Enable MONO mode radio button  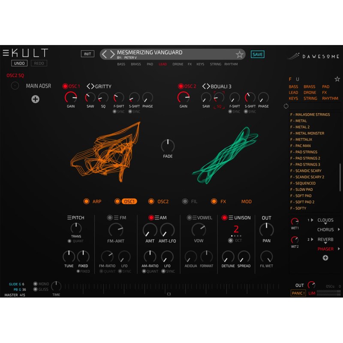click(35, 284)
